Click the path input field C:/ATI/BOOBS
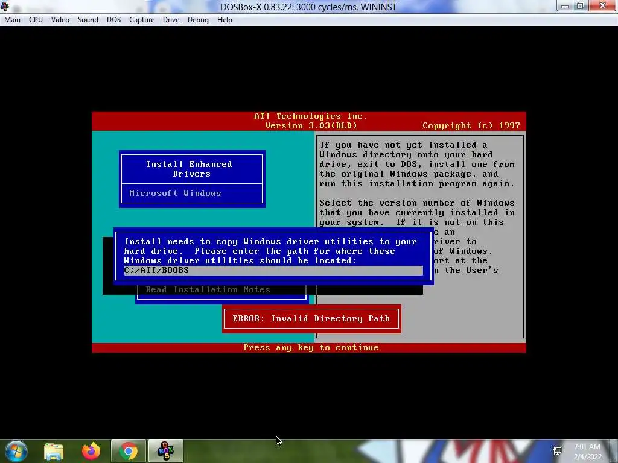The width and height of the screenshot is (618, 463). (273, 271)
